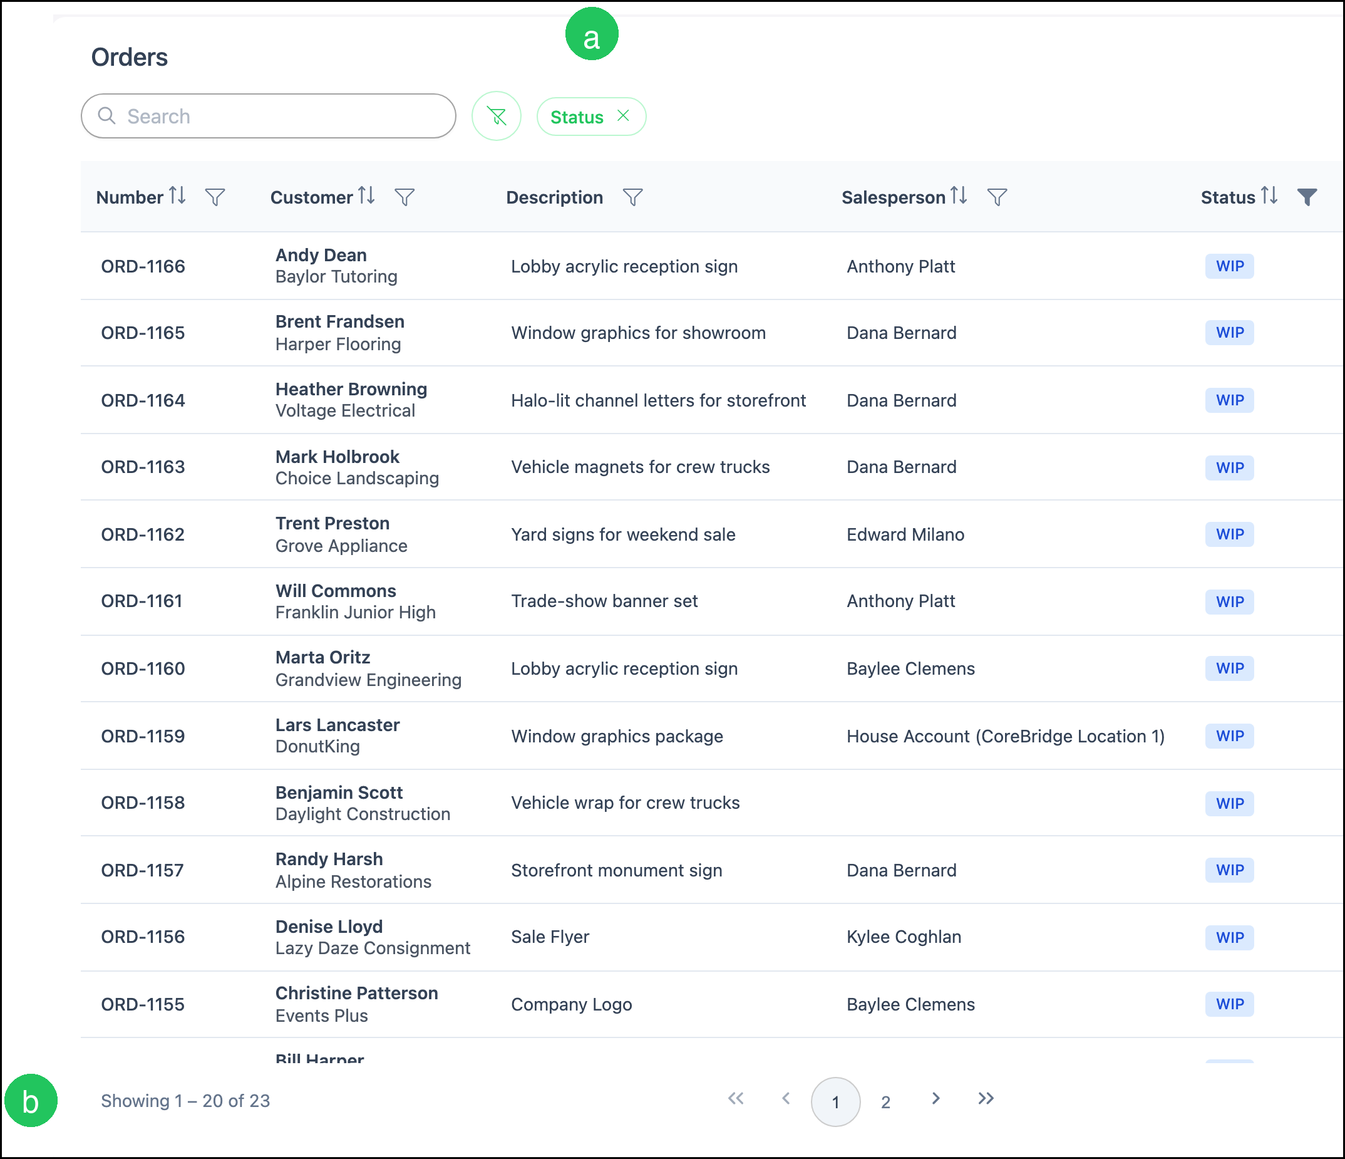Click customer Christine Patterson
Image resolution: width=1345 pixels, height=1159 pixels.
click(356, 993)
